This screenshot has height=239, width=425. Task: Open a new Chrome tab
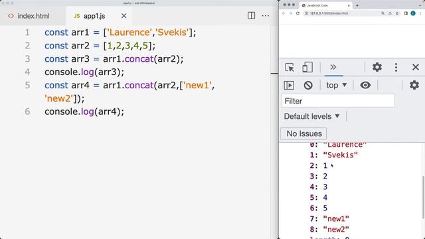(x=357, y=5)
